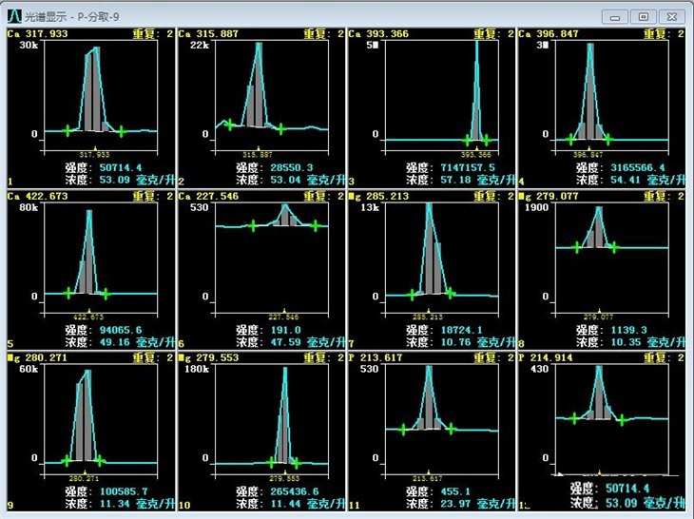Click left green background marker in Ca 227.546
The height and width of the screenshot is (519, 694).
pyautogui.click(x=252, y=226)
